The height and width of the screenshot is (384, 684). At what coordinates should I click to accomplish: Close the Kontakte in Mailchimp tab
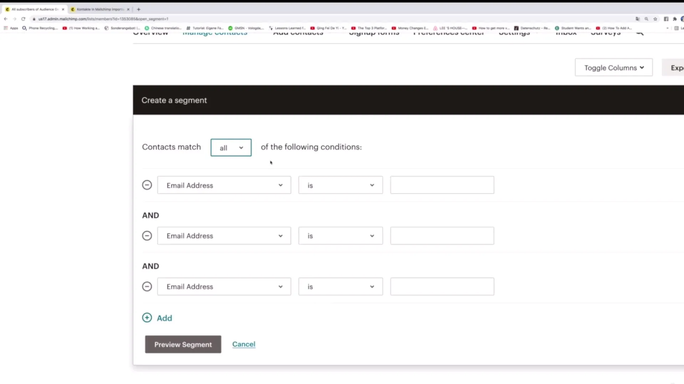(x=128, y=9)
